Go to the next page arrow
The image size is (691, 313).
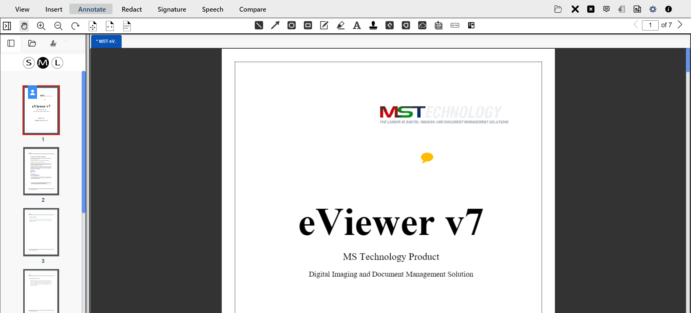680,25
